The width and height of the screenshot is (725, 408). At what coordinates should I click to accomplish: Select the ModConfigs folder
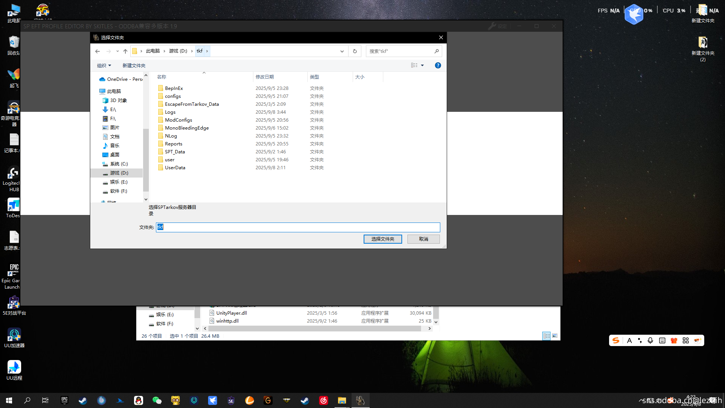click(178, 120)
